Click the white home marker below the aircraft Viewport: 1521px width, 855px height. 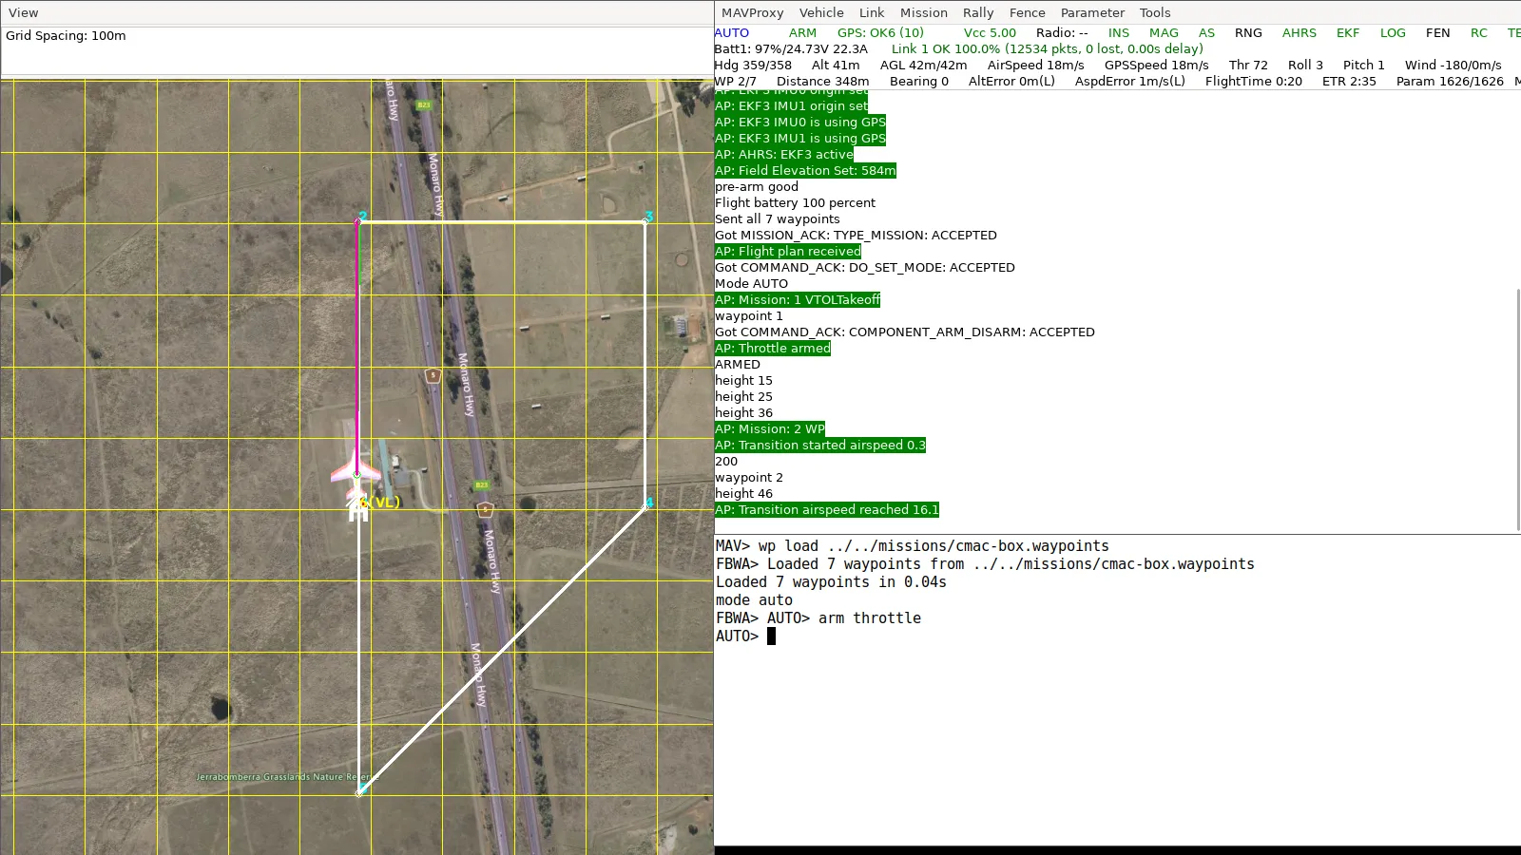tap(358, 511)
